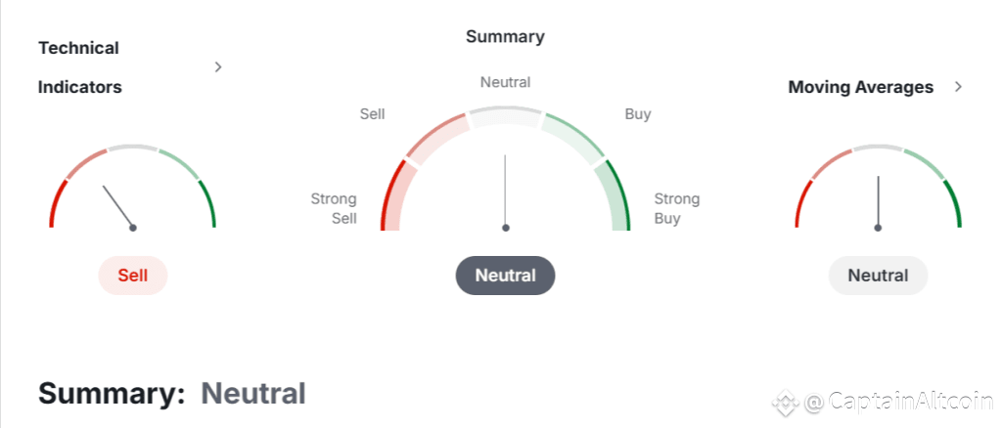Click the red Sell badge
Image resolution: width=1002 pixels, height=428 pixels.
[133, 276]
